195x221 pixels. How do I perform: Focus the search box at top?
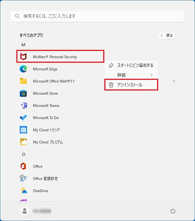(97, 16)
